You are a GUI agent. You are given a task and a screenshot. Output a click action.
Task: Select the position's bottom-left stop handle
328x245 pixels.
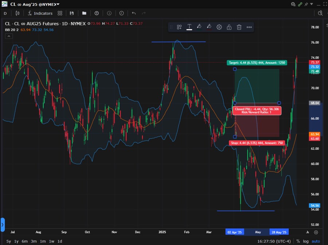coord(235,137)
